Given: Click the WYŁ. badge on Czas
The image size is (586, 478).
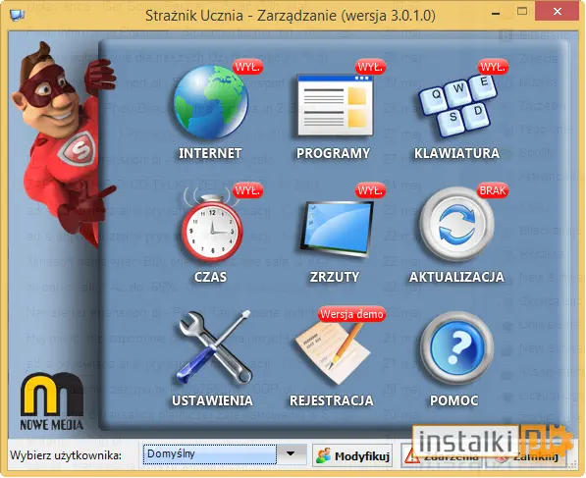Looking at the screenshot, I should [247, 190].
